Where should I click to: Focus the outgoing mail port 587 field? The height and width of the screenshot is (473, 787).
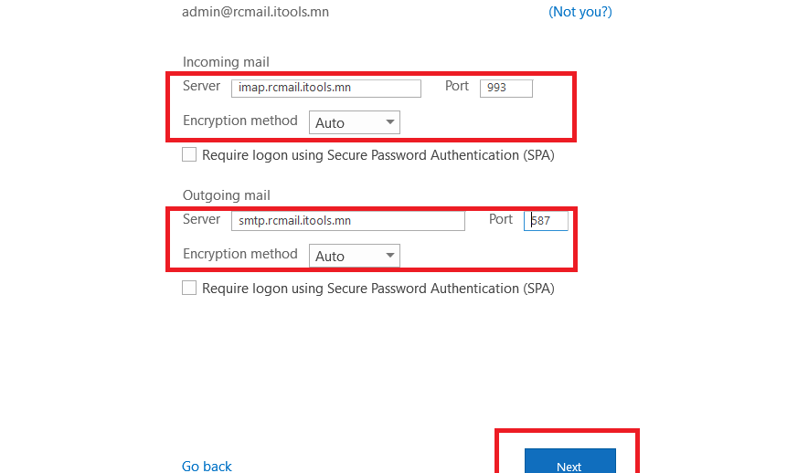546,221
